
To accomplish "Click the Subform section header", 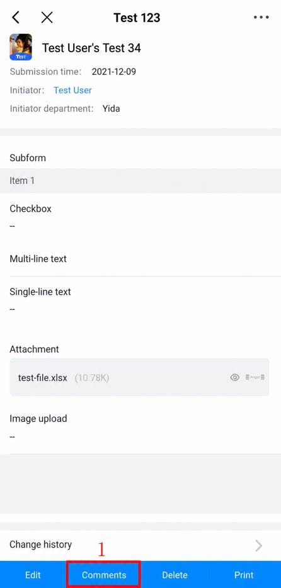I will pyautogui.click(x=28, y=158).
